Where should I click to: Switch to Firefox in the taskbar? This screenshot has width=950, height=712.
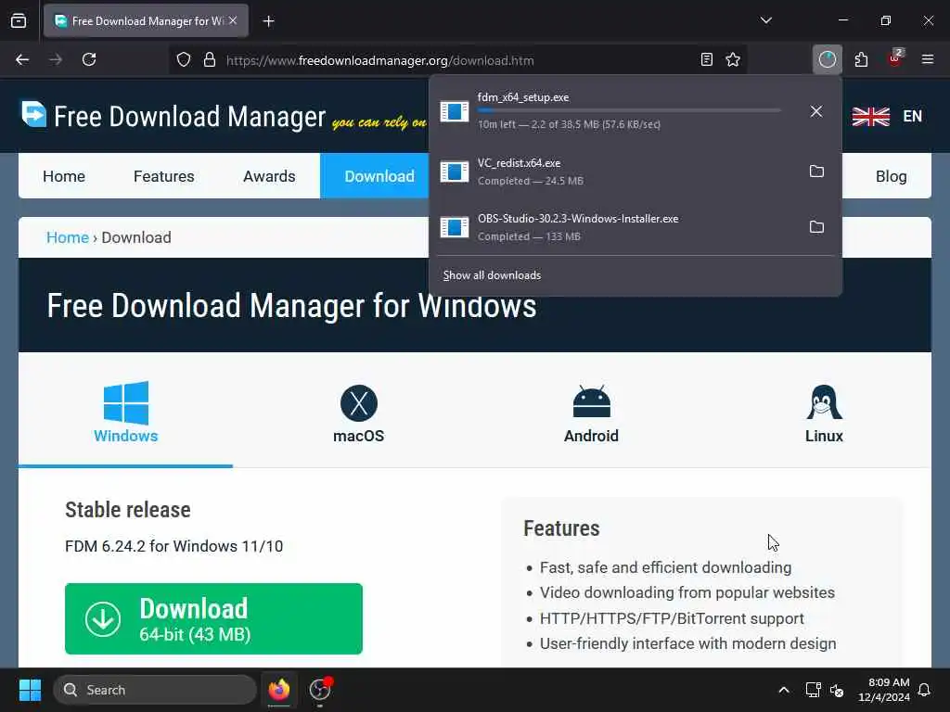[x=278, y=690]
